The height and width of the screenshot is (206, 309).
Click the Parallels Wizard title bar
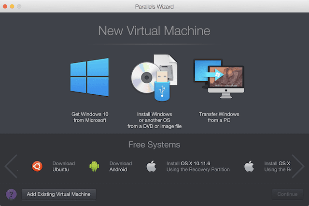(154, 6)
